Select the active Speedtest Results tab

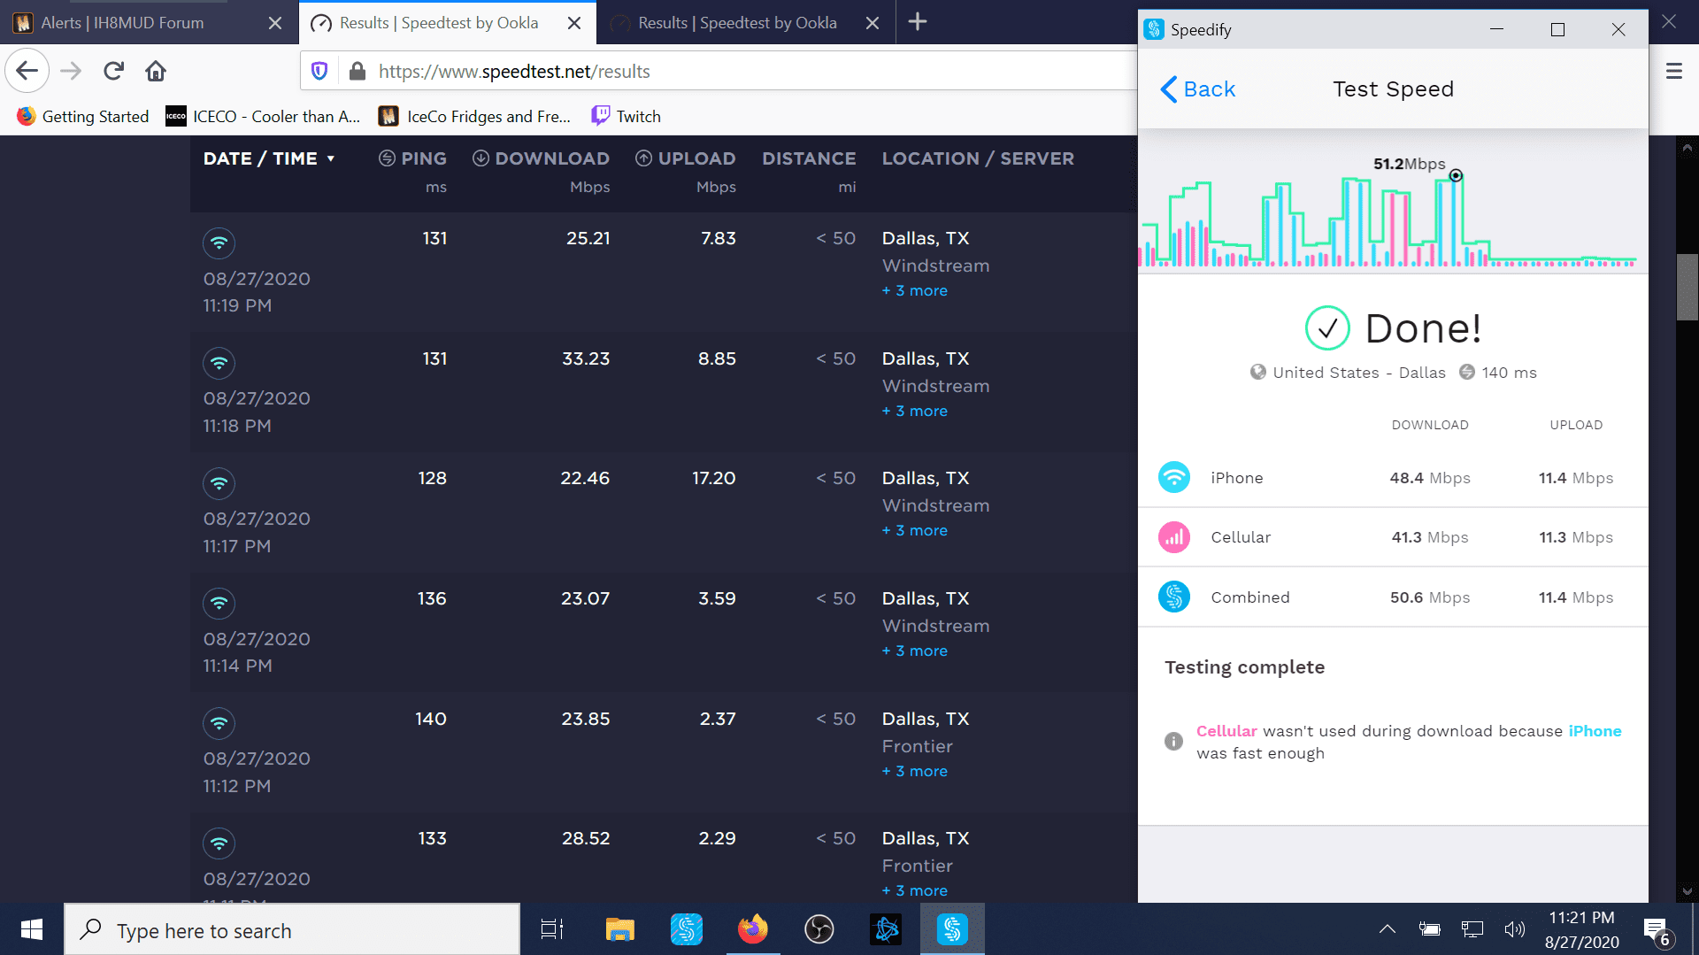tap(447, 22)
